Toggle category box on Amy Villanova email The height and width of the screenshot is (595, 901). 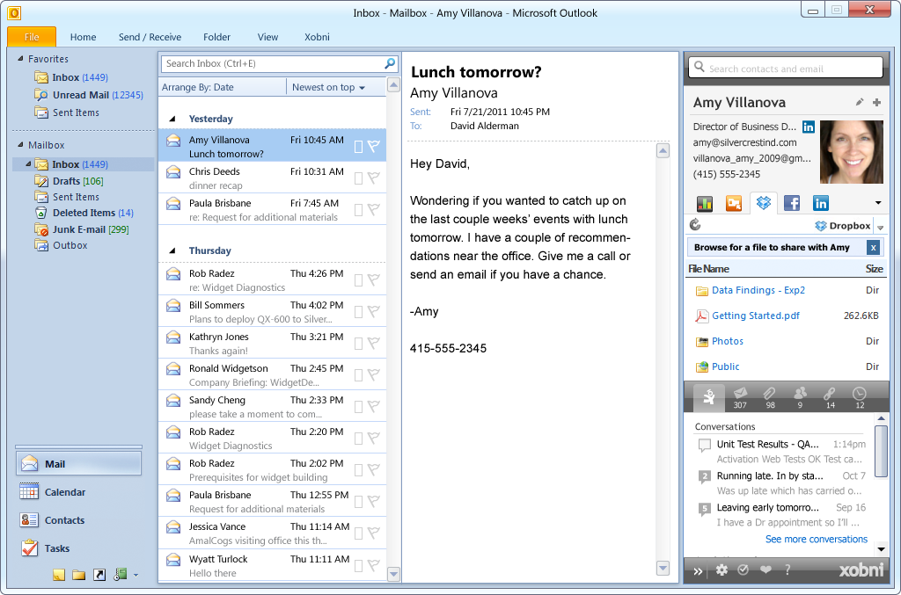point(358,147)
